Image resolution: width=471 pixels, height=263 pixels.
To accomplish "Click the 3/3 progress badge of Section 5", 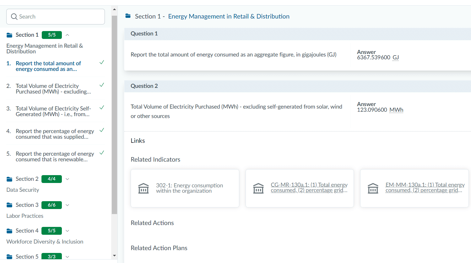I will pos(52,256).
